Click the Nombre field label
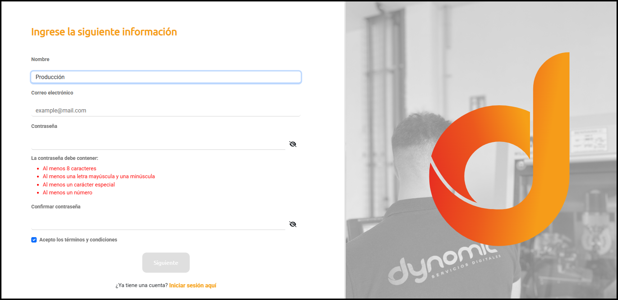Viewport: 618px width, 300px height. click(40, 59)
